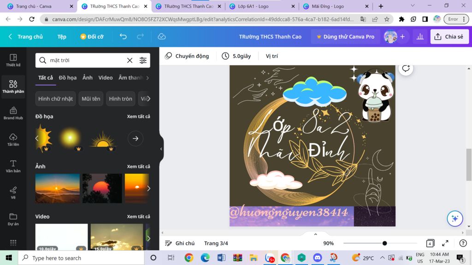The width and height of the screenshot is (472, 265).
Task: Select the glowing sun graphic thumbnail
Action: point(70,138)
